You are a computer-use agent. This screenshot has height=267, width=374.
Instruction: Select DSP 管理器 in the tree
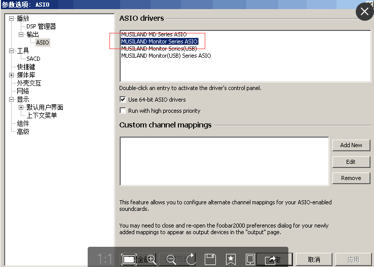(x=41, y=26)
